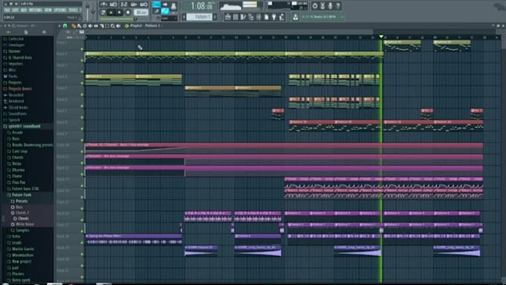Screen dimensions: 506x285
Task: Open the Playlist options menu arrow
Action: [60, 26]
